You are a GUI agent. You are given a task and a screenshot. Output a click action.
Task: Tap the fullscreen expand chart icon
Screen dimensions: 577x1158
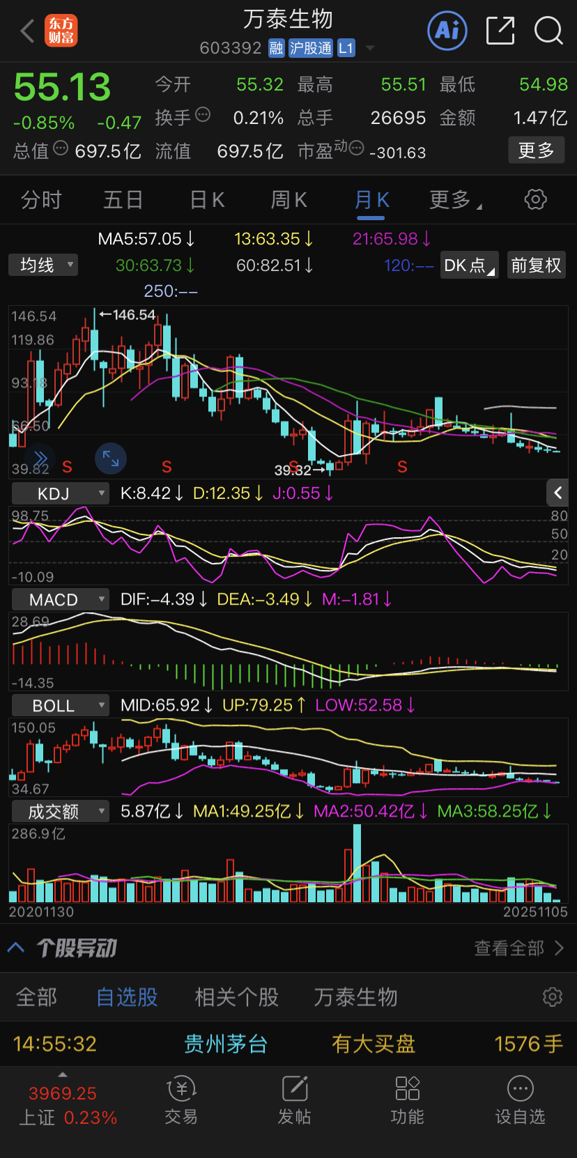(x=111, y=458)
